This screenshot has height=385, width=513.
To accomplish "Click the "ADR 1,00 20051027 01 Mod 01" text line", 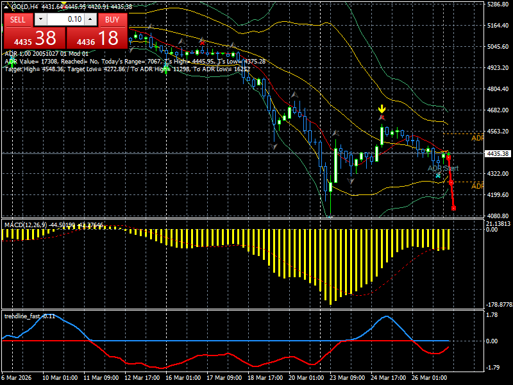I will pyautogui.click(x=46, y=54).
